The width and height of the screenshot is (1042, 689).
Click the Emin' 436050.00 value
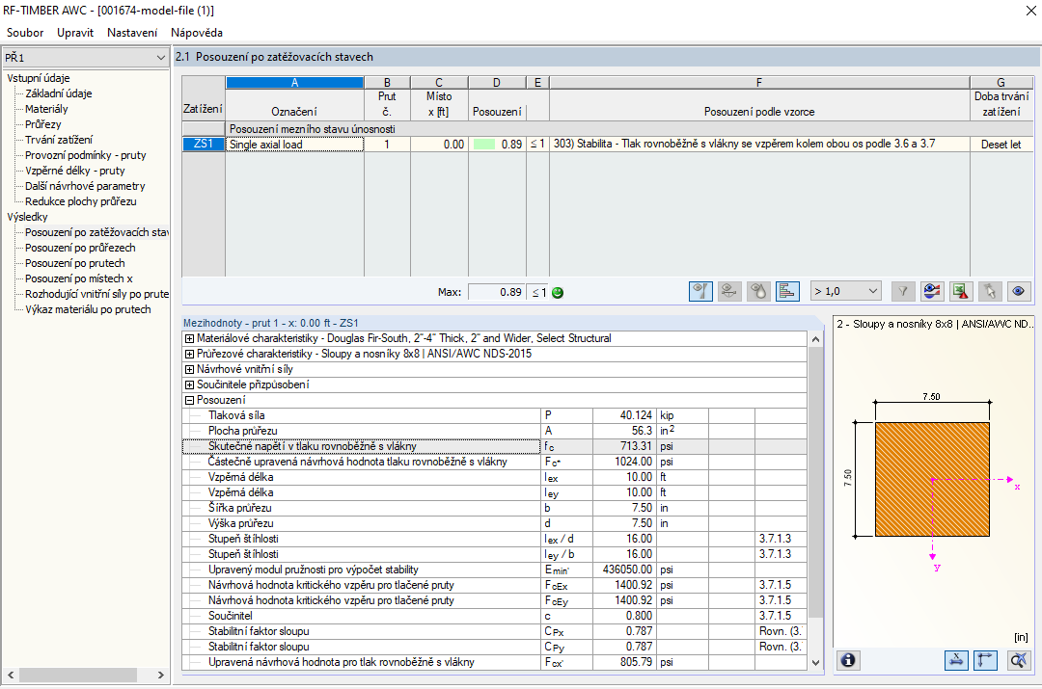(x=624, y=570)
